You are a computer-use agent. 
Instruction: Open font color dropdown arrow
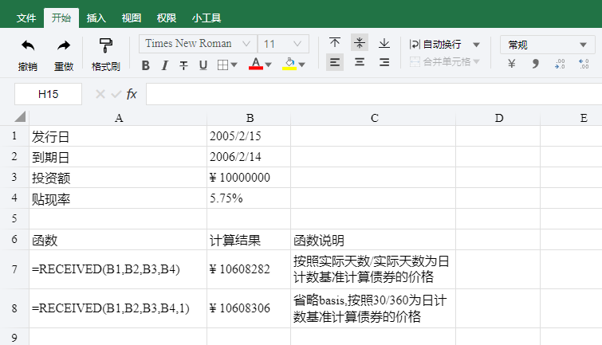(269, 65)
